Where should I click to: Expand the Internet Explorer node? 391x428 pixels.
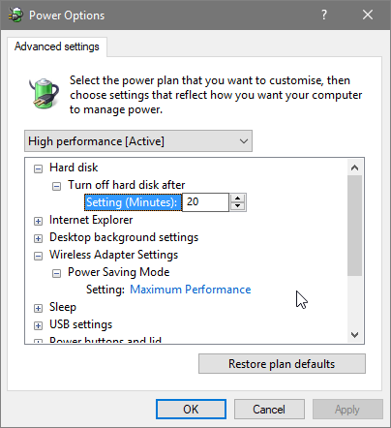pyautogui.click(x=38, y=221)
